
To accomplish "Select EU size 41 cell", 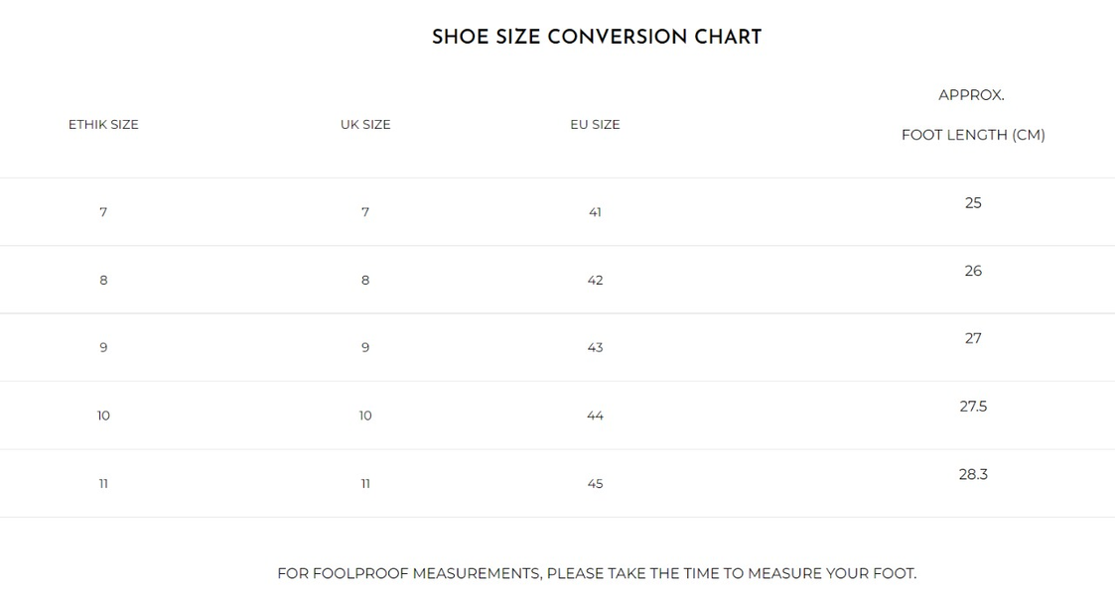I will click(x=595, y=212).
